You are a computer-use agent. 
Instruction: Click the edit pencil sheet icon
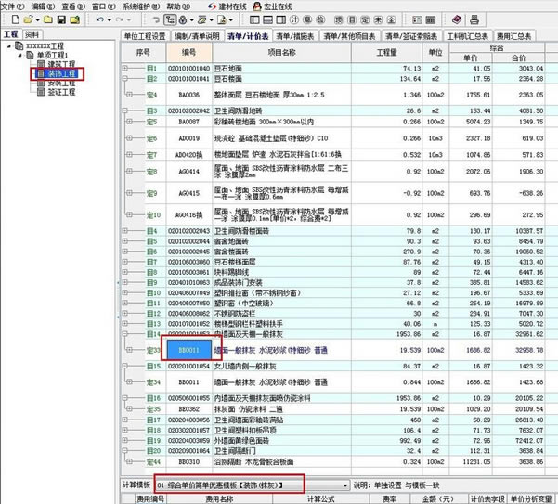point(202,19)
